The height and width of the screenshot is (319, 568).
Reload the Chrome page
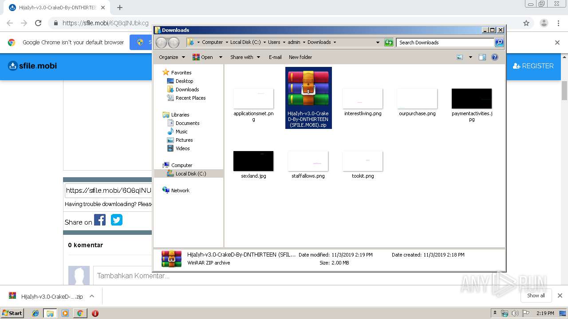[38, 23]
